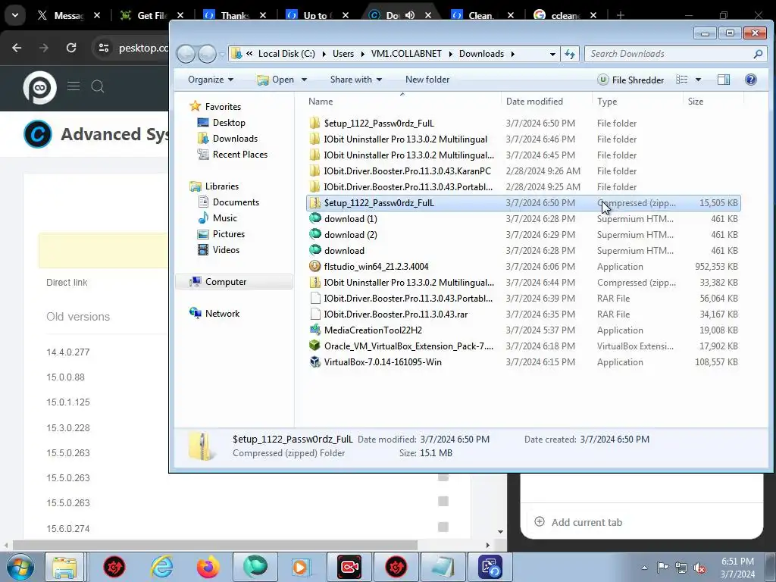Launch Firefox from the taskbar
This screenshot has height=582, width=776.
208,567
